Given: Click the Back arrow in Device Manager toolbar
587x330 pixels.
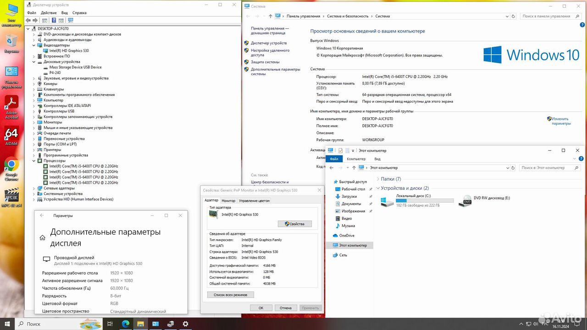Looking at the screenshot, I should tap(28, 20).
